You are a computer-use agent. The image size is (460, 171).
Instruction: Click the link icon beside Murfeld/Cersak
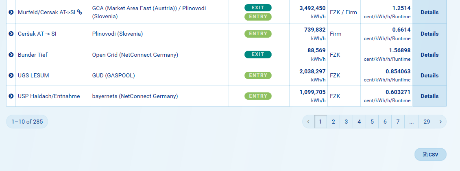pos(80,12)
